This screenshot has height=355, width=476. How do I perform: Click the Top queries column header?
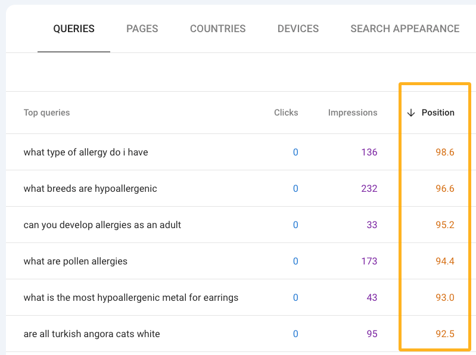click(x=46, y=113)
